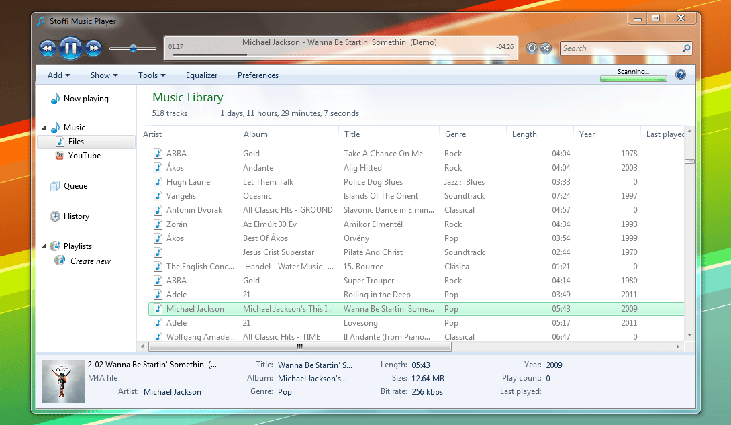Image resolution: width=731 pixels, height=425 pixels.
Task: Sort by the Last played column header
Action: click(x=665, y=134)
